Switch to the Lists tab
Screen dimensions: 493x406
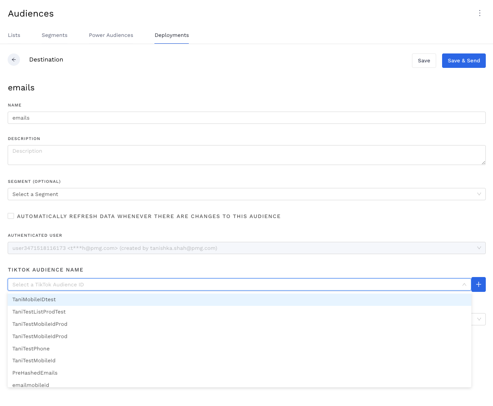[x=14, y=35]
